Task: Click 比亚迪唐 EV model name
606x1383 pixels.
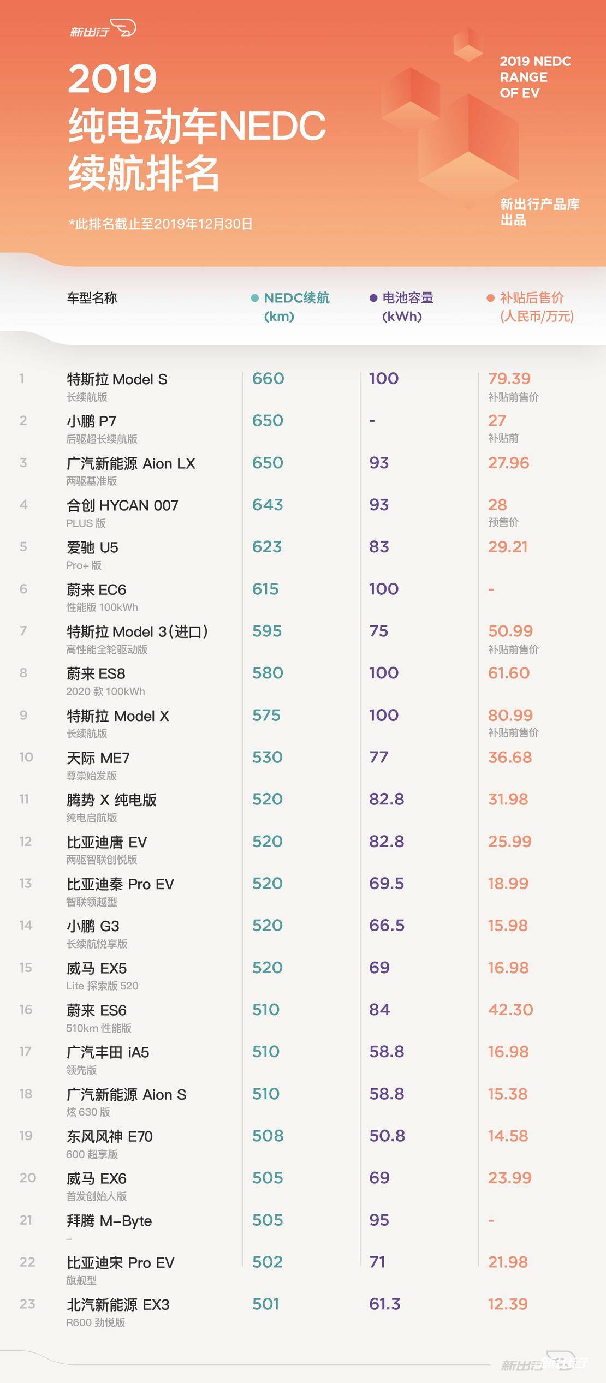Action: click(106, 842)
